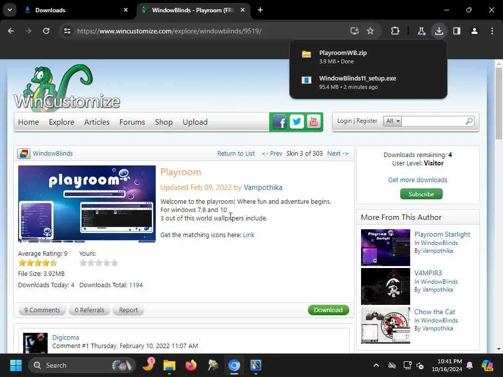Screen dimensions: 503x377
Task: Open PlayroomWB.zip from downloads popup
Action: tap(368, 57)
